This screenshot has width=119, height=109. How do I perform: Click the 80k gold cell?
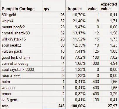[x=22, y=15]
